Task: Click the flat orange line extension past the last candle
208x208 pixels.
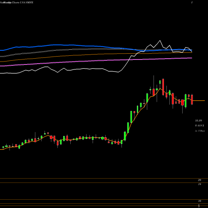Action: pos(199,100)
